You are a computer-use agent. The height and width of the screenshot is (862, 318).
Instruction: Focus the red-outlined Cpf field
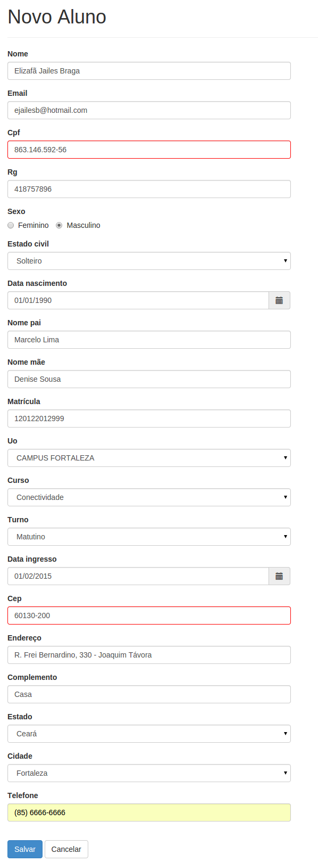[149, 150]
